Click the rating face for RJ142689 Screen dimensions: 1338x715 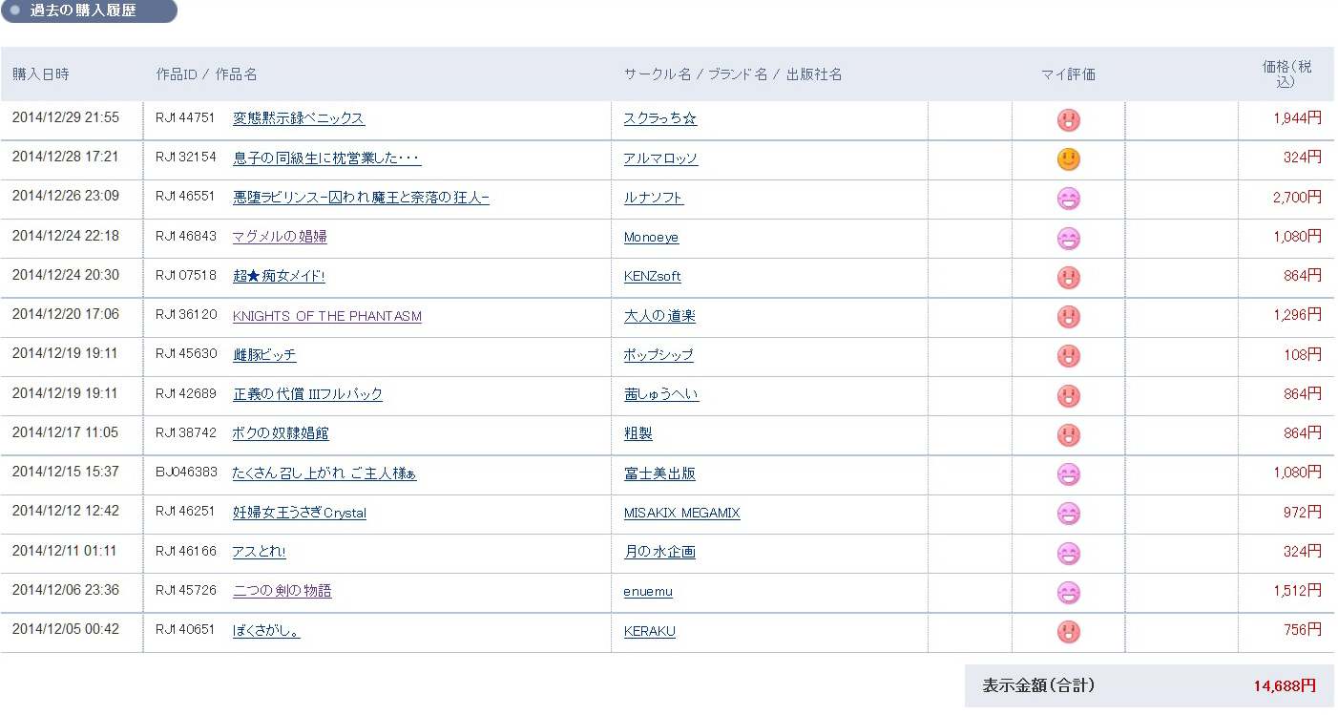pyautogui.click(x=1069, y=395)
